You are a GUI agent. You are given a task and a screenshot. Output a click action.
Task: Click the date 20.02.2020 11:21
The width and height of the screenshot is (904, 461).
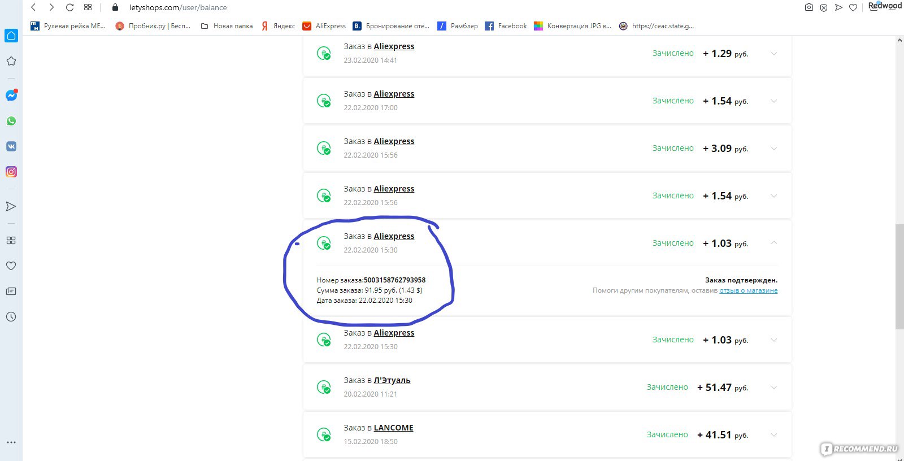click(370, 394)
